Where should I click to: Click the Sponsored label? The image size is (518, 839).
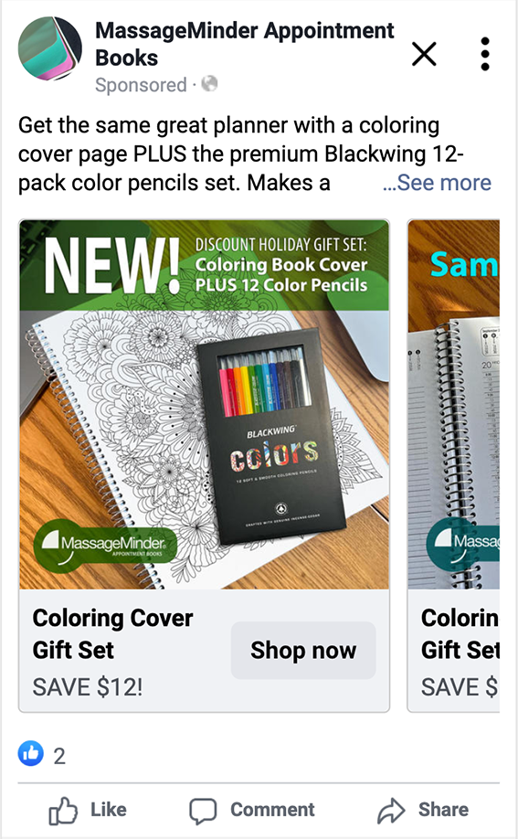(x=141, y=85)
